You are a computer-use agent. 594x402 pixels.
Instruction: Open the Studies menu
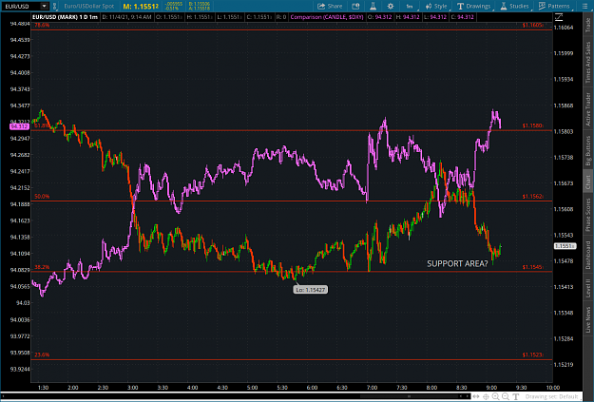[515, 6]
